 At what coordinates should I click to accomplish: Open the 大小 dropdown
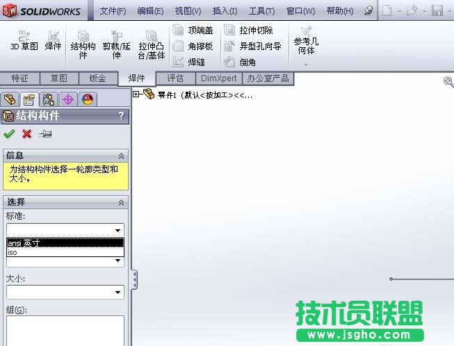[x=65, y=293]
